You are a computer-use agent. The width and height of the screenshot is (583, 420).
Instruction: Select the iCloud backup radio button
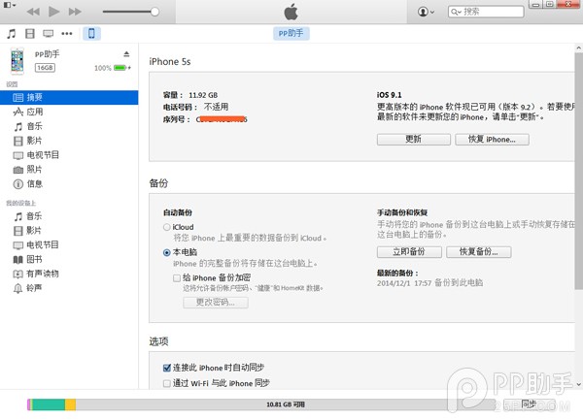tap(166, 227)
